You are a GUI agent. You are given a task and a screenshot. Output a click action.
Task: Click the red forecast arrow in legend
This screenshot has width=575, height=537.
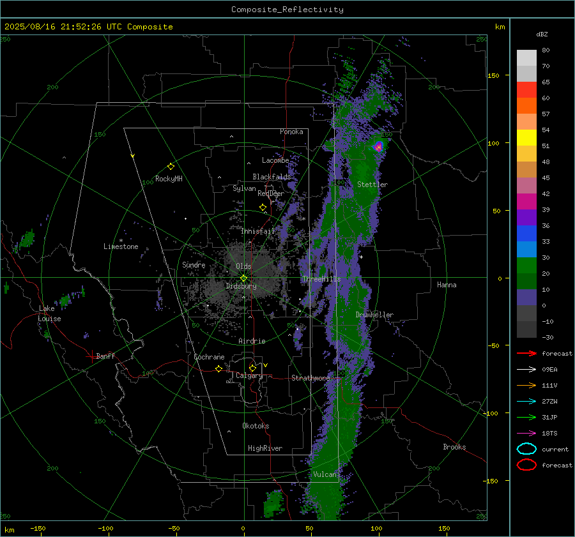coord(526,353)
